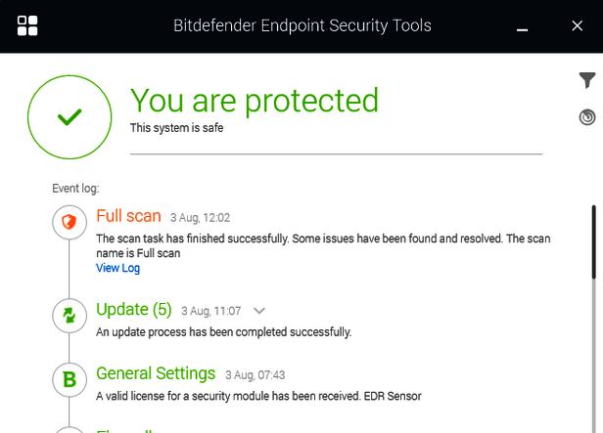The image size is (603, 433).
Task: Expand the Update (5) event chevron
Action: tap(259, 311)
